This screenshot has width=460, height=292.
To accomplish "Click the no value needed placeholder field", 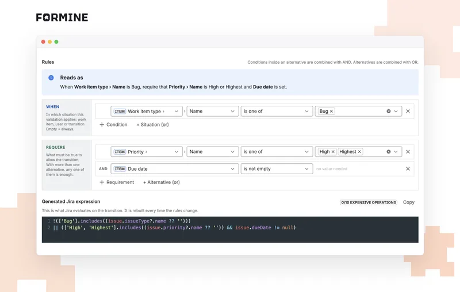I will click(332, 168).
